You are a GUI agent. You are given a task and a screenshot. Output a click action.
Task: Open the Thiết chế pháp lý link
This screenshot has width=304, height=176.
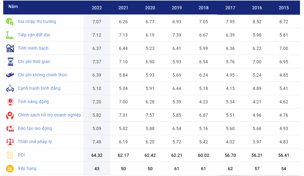[x=35, y=142]
